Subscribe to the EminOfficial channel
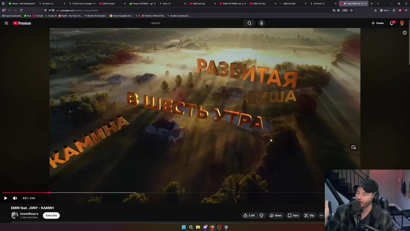The image size is (410, 231). coord(51,216)
